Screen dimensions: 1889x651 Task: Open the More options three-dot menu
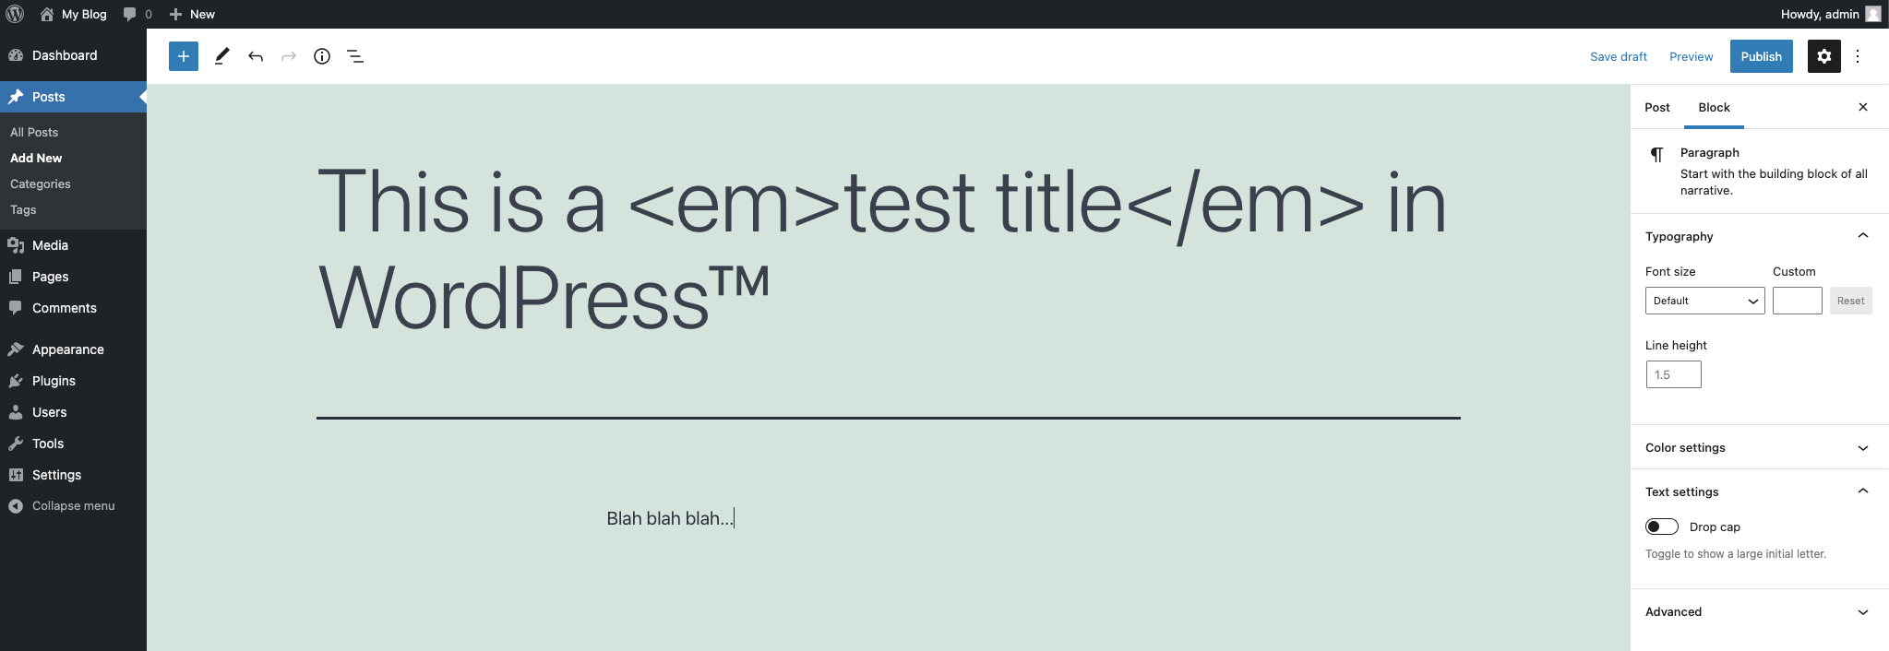[1857, 56]
